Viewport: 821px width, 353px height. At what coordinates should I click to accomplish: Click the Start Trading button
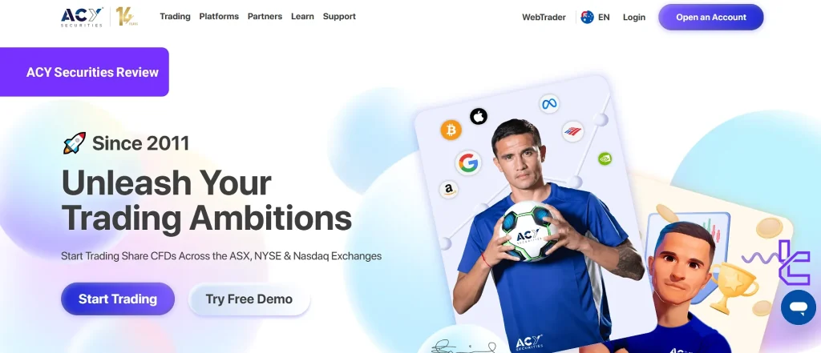point(118,299)
